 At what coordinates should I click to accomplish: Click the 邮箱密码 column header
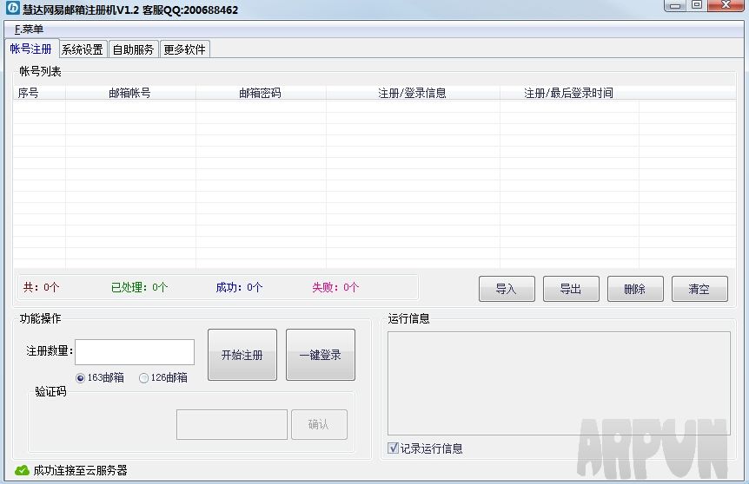[261, 93]
